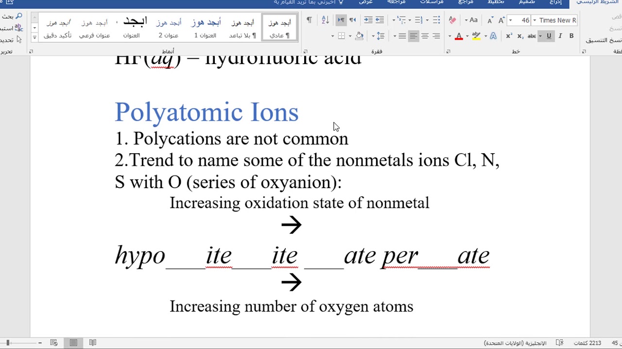Screen dimensions: 622x349
Task: Click the increase indent icon
Action: pyautogui.click(x=368, y=20)
